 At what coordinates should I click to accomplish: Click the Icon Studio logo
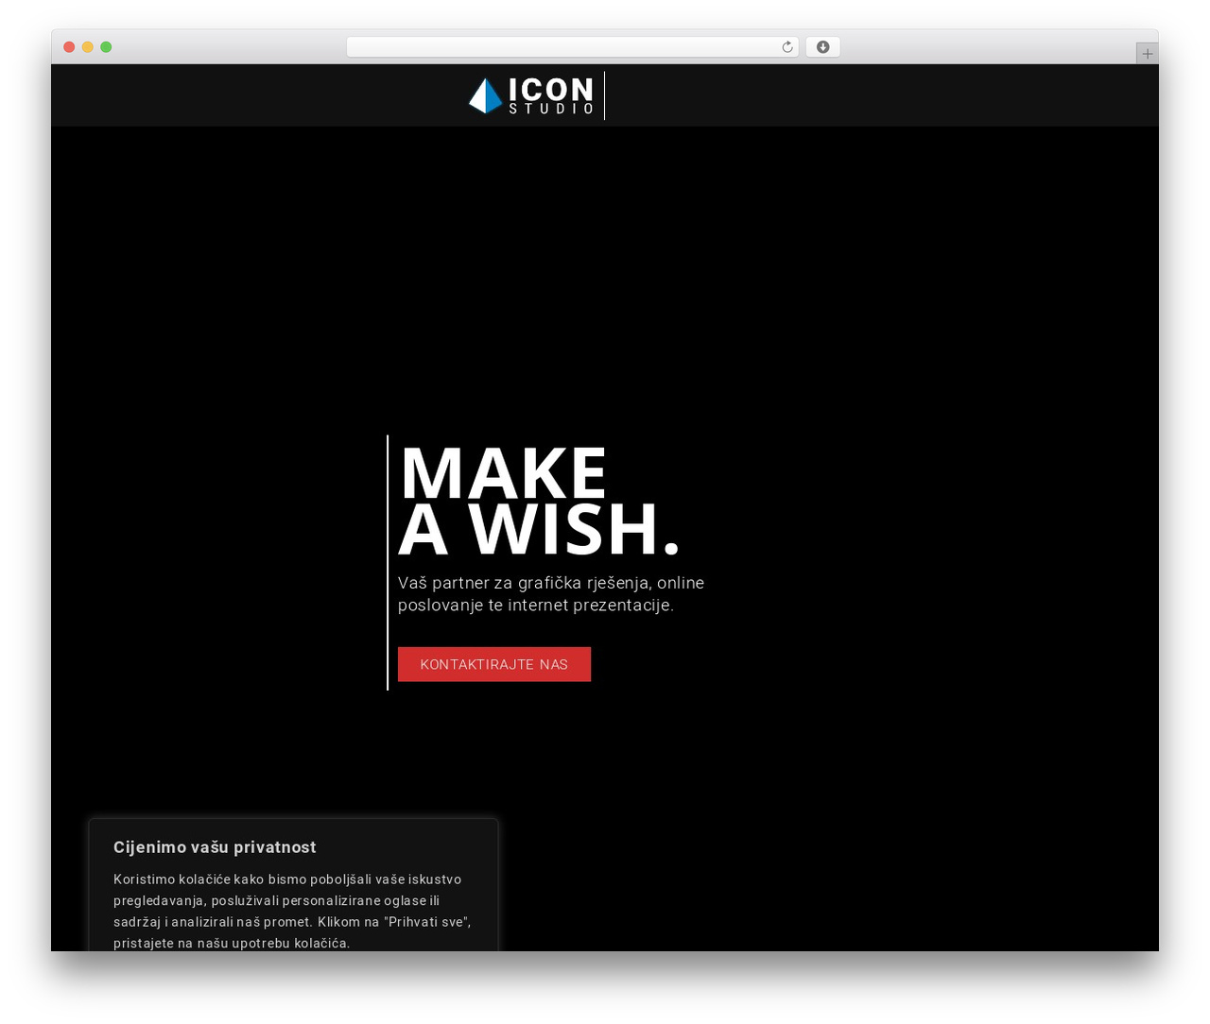pyautogui.click(x=531, y=95)
